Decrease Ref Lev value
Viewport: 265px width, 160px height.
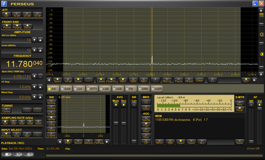(34, 40)
